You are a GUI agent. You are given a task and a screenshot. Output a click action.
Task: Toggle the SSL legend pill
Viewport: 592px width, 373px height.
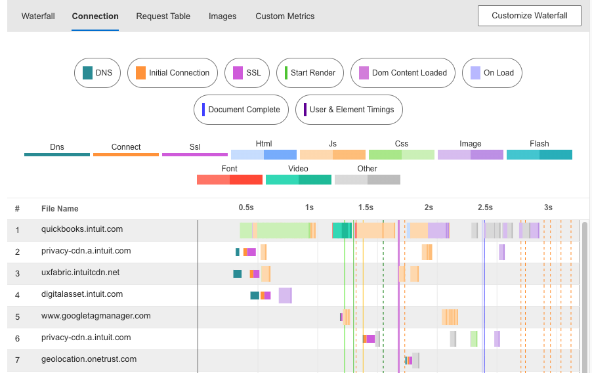point(247,73)
